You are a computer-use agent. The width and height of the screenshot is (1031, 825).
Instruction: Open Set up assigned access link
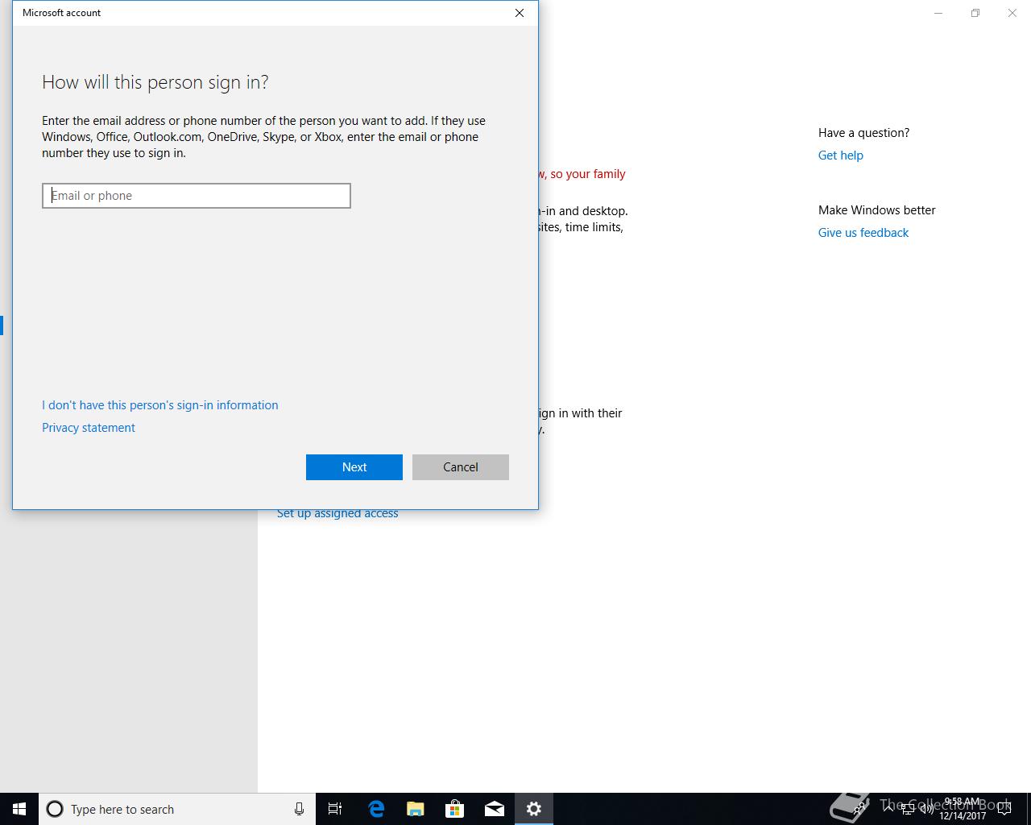tap(337, 514)
